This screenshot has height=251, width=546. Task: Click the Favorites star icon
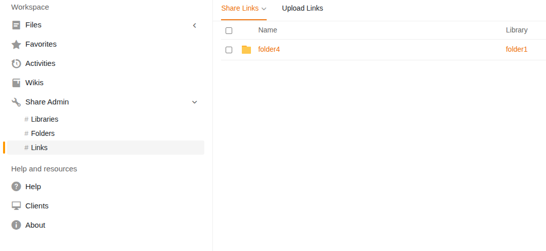[x=16, y=45]
